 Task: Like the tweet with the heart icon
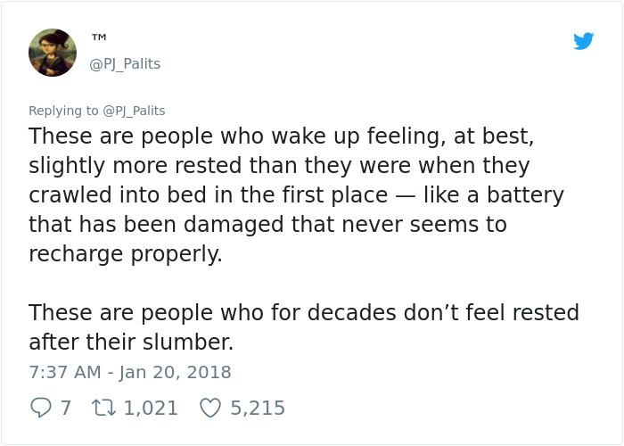click(x=210, y=408)
